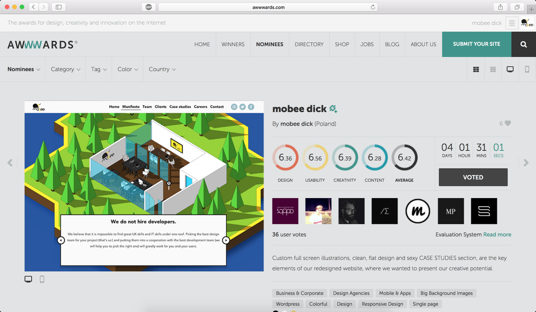536x312 pixels.
Task: Open a new tab plus button
Action: [531, 10]
